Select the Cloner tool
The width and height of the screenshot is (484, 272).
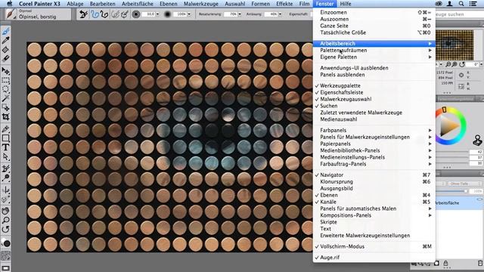[x=5, y=168]
